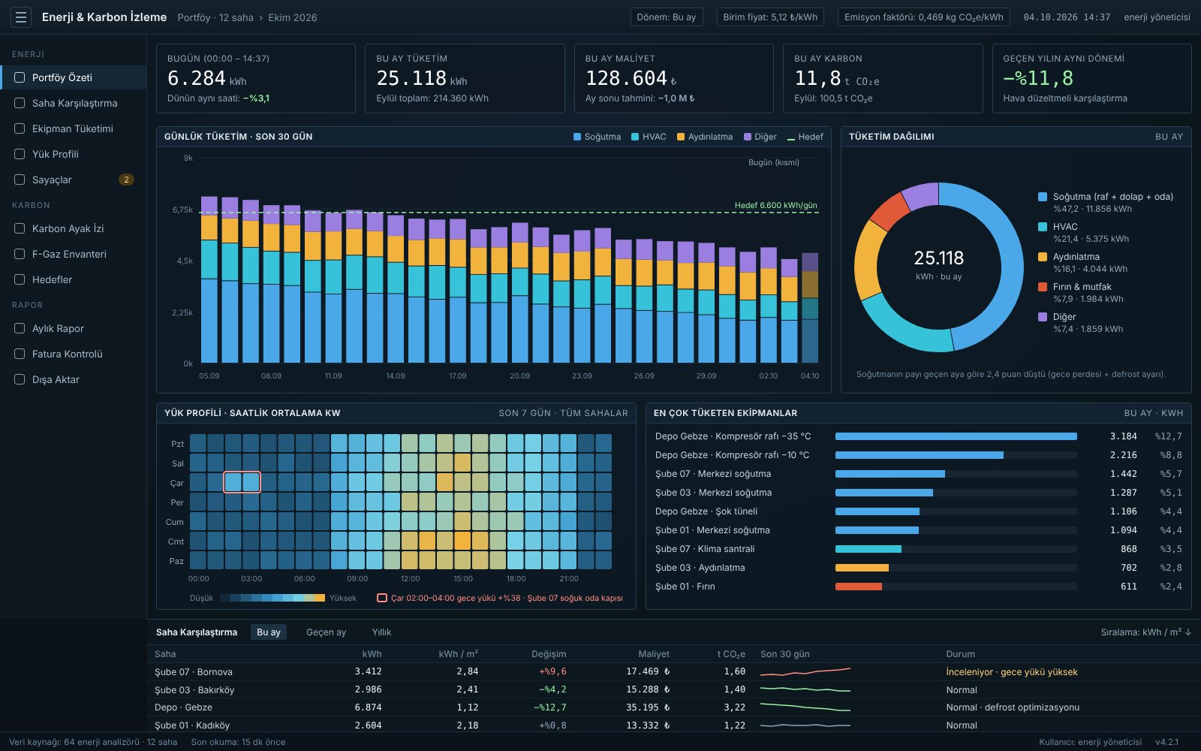Click the Sayaçlar badge showing 2

126,179
